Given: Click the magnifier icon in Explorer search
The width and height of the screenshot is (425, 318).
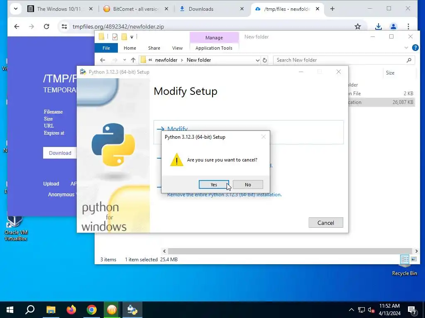Looking at the screenshot, I should pos(409,60).
